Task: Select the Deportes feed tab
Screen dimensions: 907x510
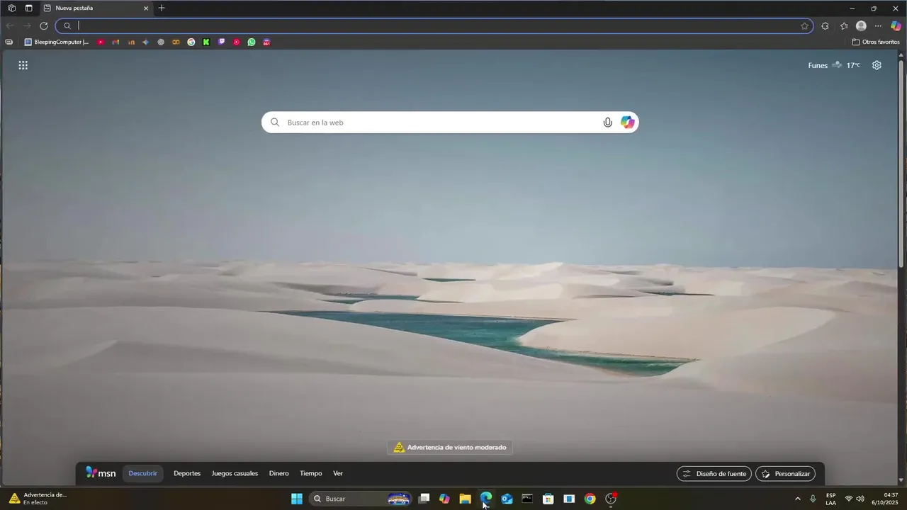Action: tap(187, 473)
